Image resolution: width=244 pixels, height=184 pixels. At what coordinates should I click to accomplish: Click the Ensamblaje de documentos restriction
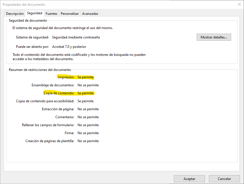click(x=53, y=85)
